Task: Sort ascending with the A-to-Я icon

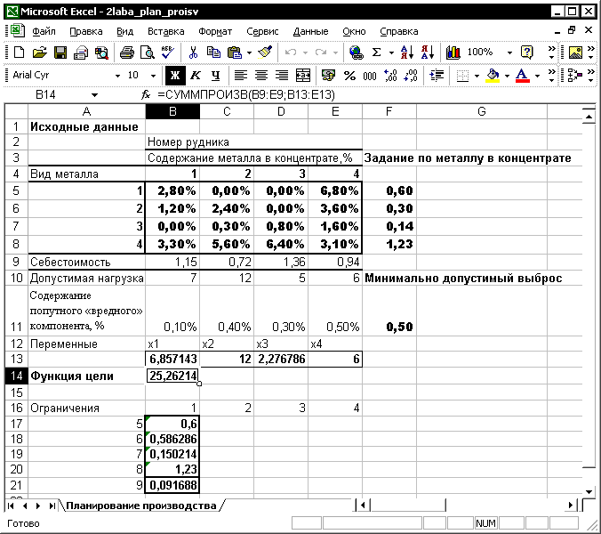Action: point(406,53)
